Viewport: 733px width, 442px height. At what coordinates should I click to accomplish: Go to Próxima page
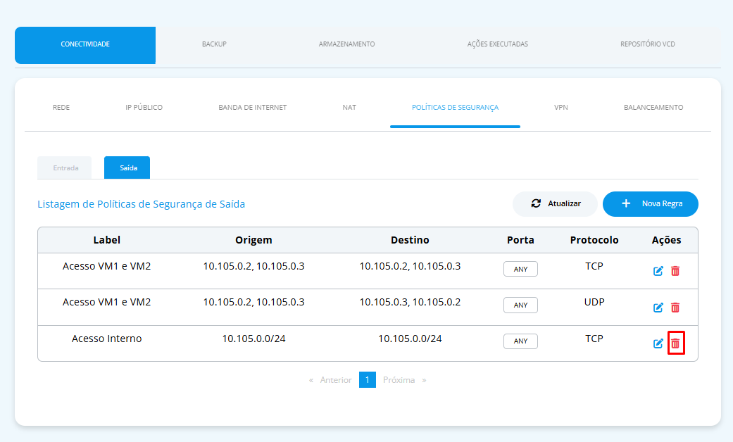coord(404,380)
